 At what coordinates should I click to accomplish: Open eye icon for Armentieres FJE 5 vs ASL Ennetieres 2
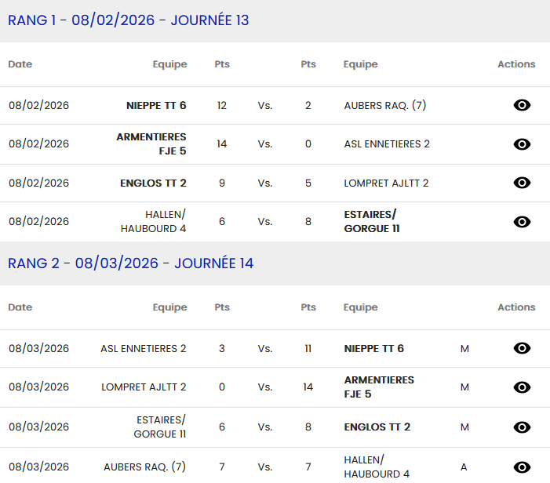point(522,144)
